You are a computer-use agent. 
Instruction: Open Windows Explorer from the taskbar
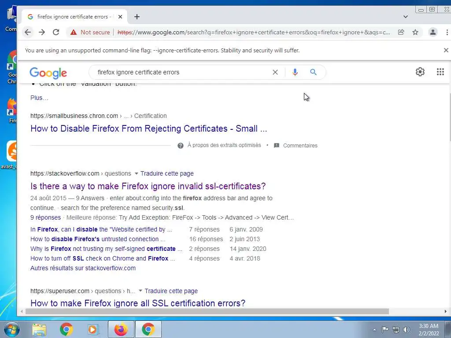click(x=39, y=329)
